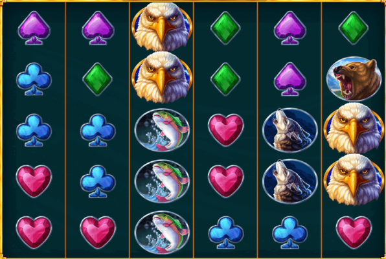Select the purple spade on the first reel
This screenshot has height=259, width=386.
34,28
